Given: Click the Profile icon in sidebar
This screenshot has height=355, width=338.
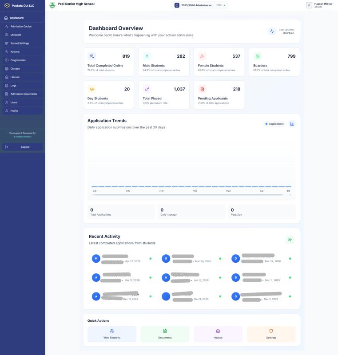Looking at the screenshot, I should click(x=7, y=110).
